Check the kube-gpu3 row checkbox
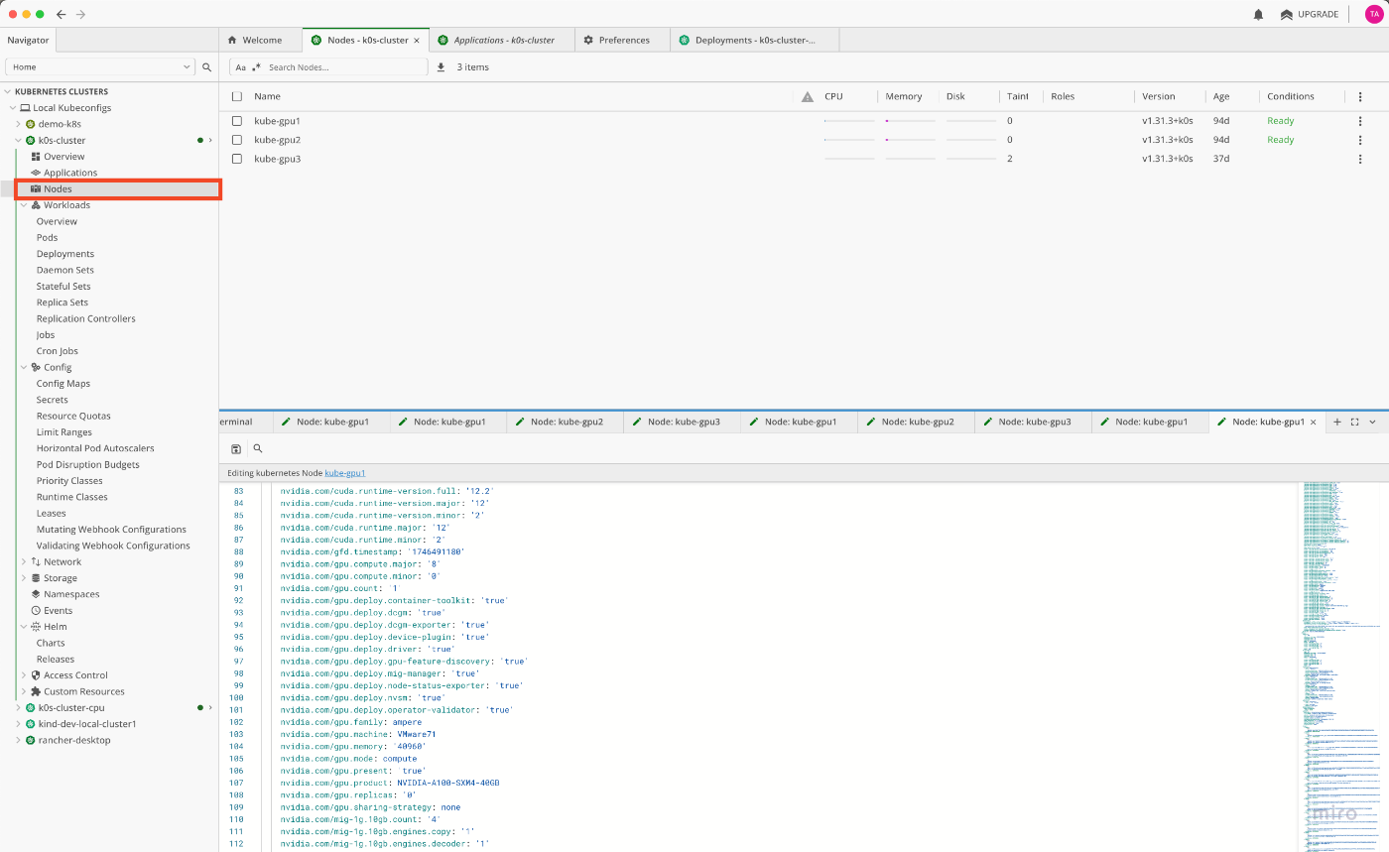1389x852 pixels. 237,159
